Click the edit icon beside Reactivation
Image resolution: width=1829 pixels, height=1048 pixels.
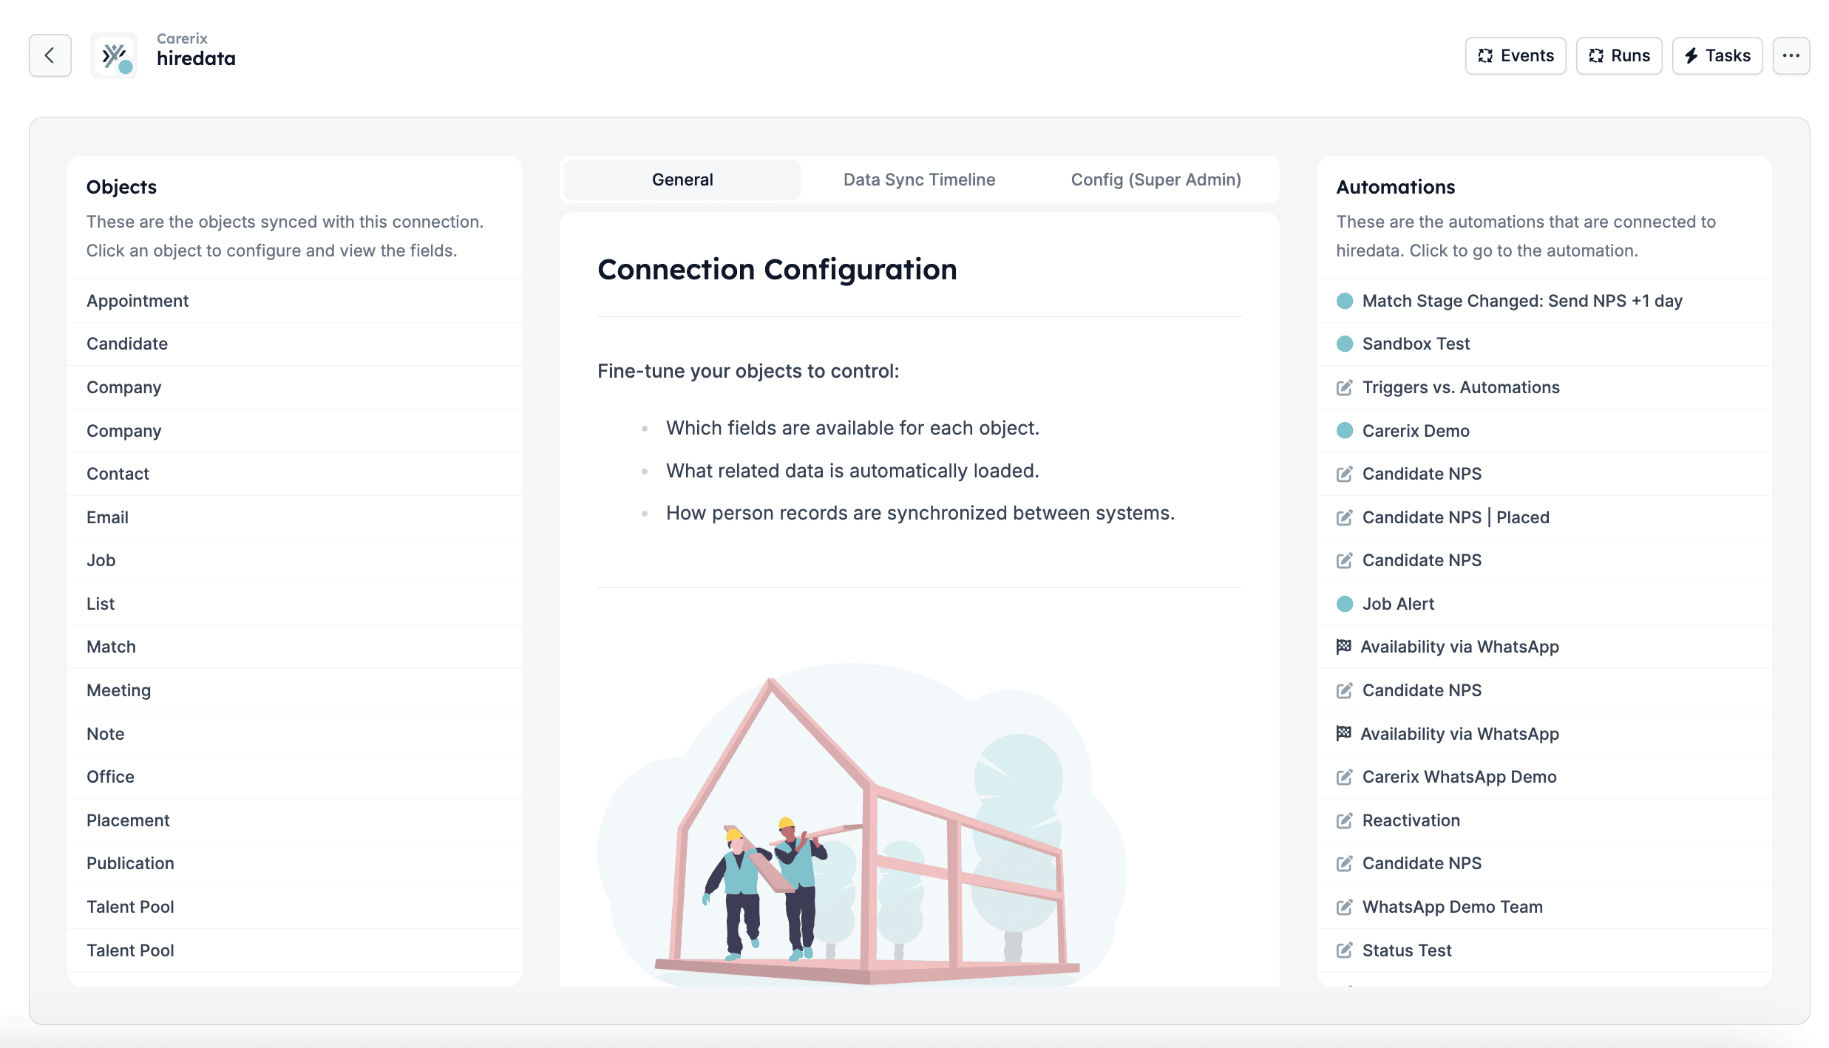point(1345,820)
